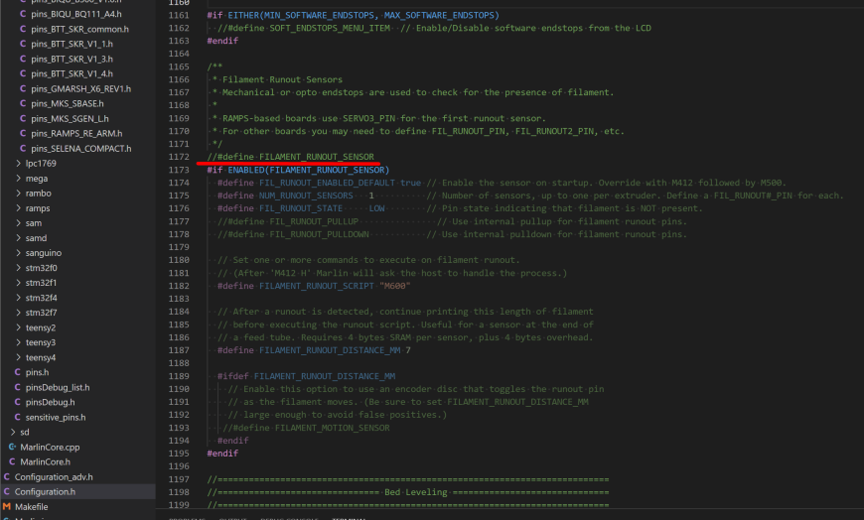Expand the rambo folder chevron
Image resolution: width=864 pixels, height=520 pixels.
(18, 193)
